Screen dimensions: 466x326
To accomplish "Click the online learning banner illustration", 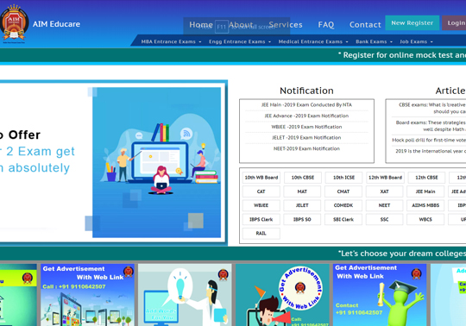I will click(156, 162).
